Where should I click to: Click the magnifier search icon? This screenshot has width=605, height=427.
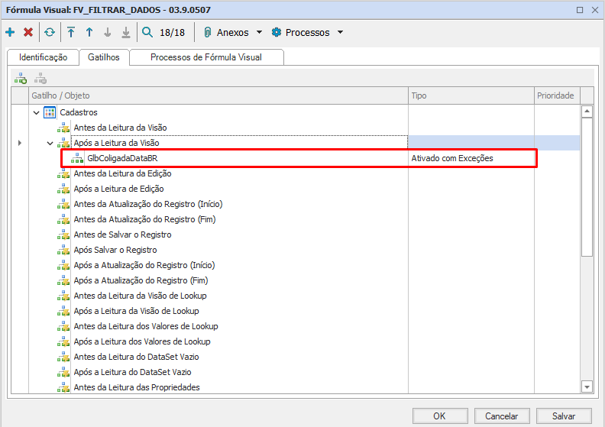point(147,32)
